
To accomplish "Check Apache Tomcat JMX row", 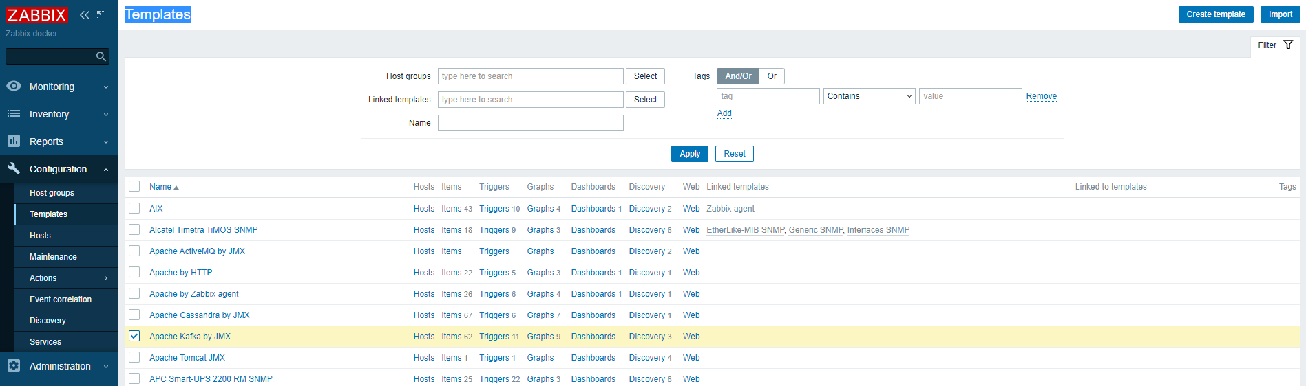I will coord(134,357).
